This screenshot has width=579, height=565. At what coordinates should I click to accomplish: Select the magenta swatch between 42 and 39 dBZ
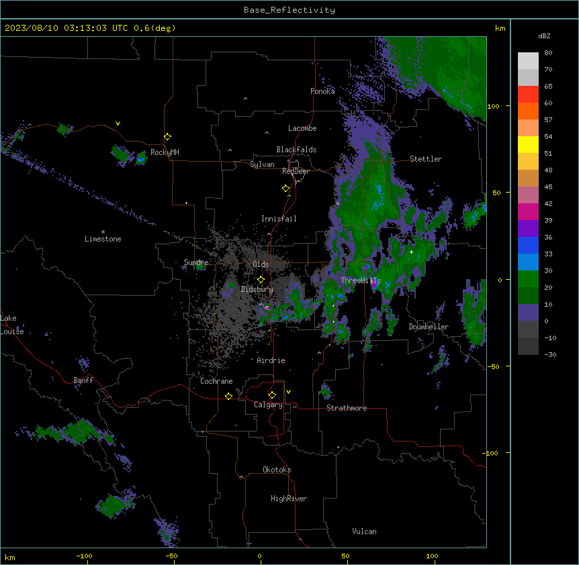(528, 211)
